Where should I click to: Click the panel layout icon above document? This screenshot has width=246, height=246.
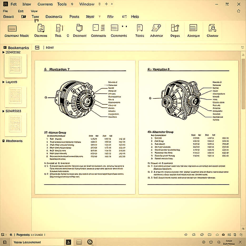(37, 47)
